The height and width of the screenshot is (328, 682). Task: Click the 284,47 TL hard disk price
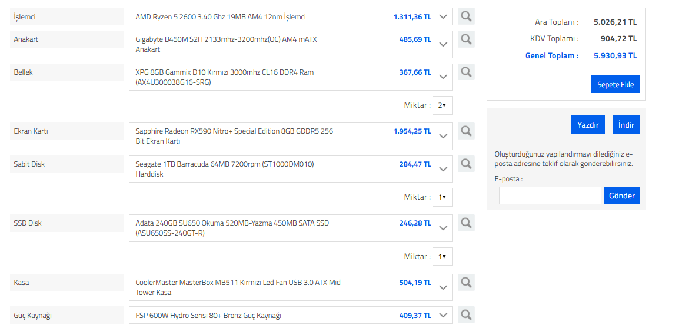pyautogui.click(x=415, y=164)
